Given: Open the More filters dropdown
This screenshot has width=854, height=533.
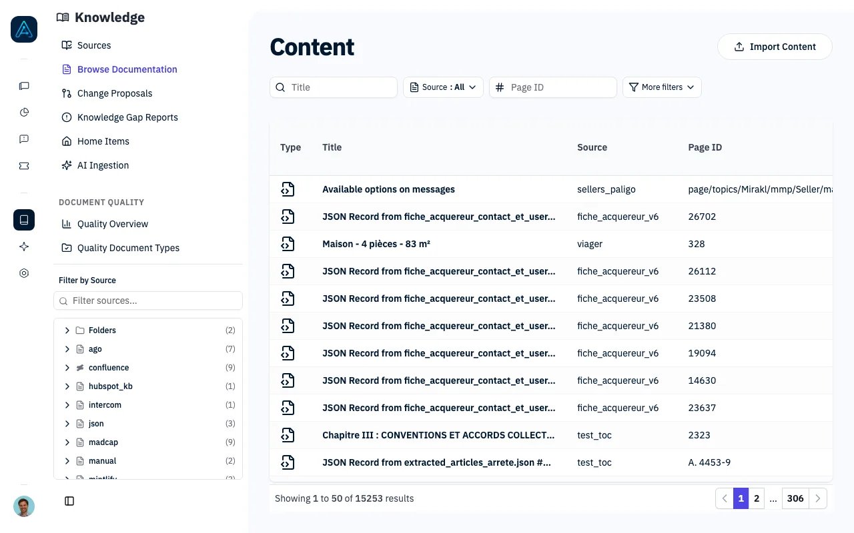Looking at the screenshot, I should 662,87.
